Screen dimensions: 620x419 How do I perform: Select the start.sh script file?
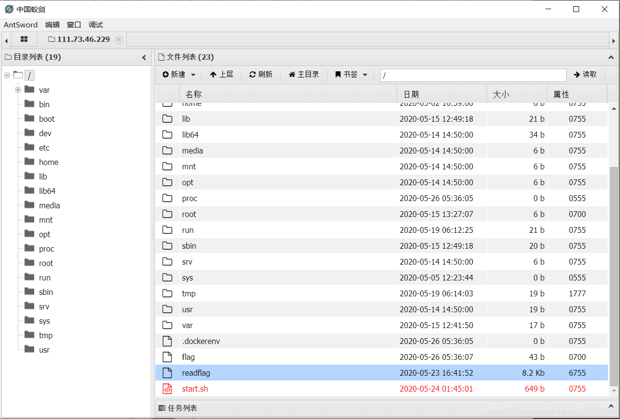click(x=194, y=388)
